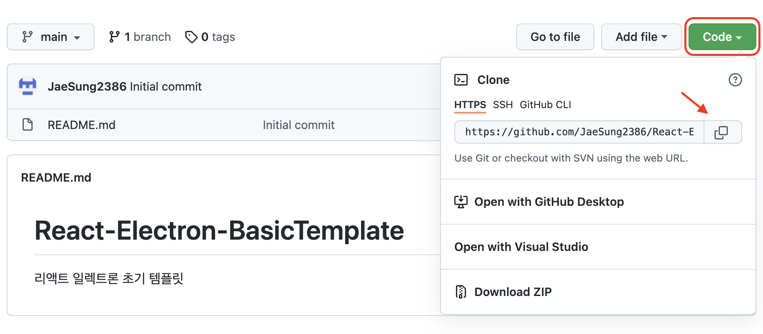Click the README.md file icon
The height and width of the screenshot is (334, 763).
tap(28, 125)
